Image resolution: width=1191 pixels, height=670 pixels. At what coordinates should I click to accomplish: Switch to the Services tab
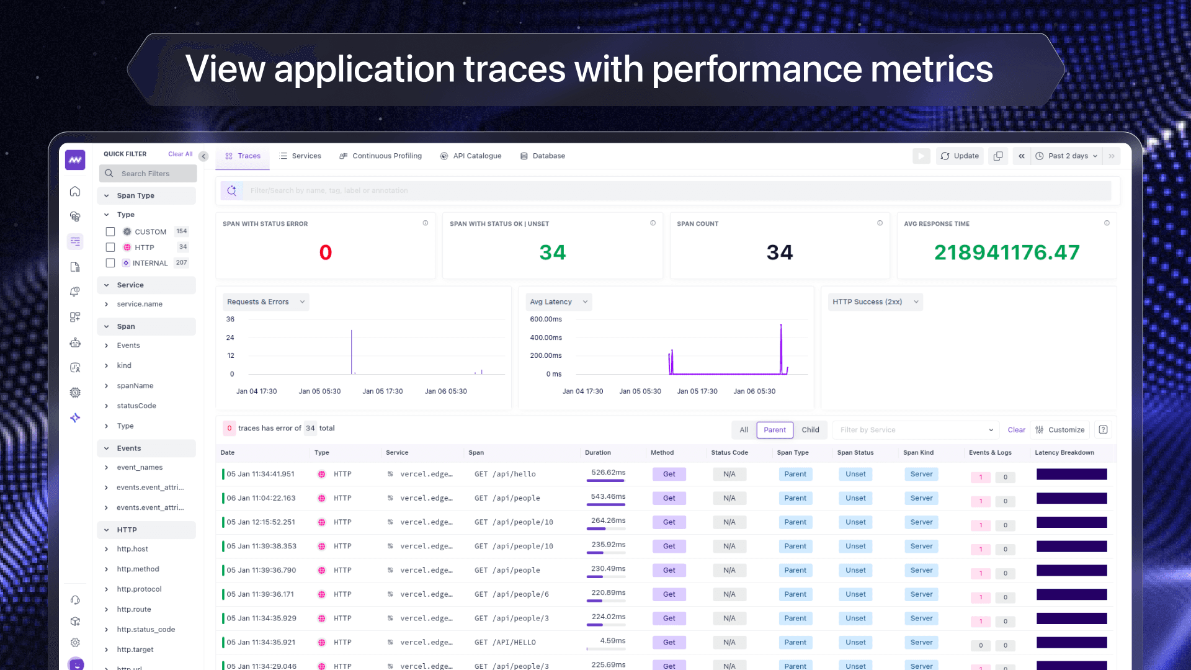click(x=300, y=156)
